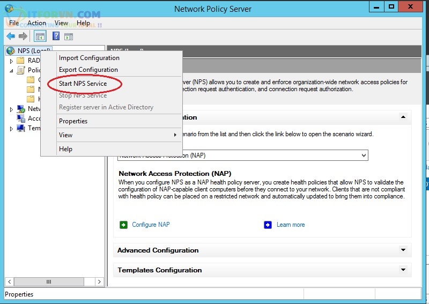Select Import Configuration in context menu

[89, 58]
